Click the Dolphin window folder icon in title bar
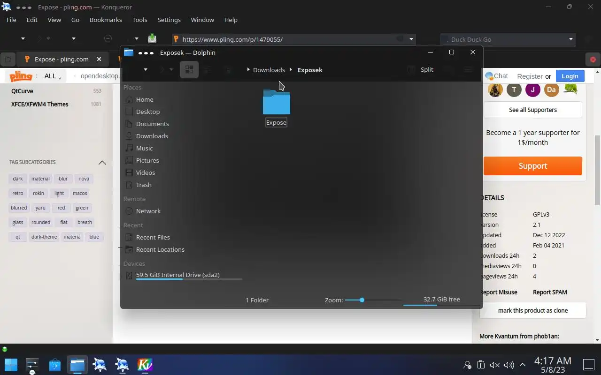 click(x=129, y=52)
